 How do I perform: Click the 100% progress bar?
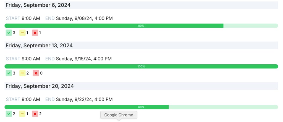[141, 66]
